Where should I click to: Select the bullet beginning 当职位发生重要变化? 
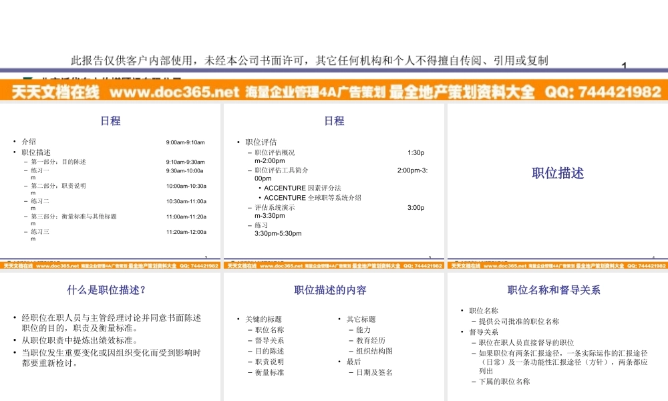[111, 358]
